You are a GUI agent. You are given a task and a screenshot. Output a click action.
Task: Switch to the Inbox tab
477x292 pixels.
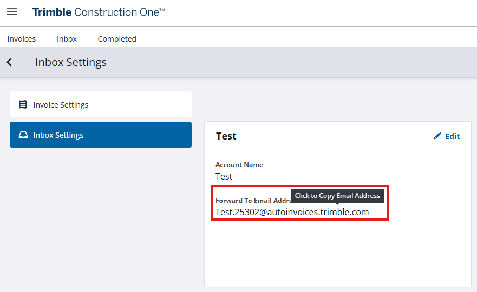coord(67,39)
